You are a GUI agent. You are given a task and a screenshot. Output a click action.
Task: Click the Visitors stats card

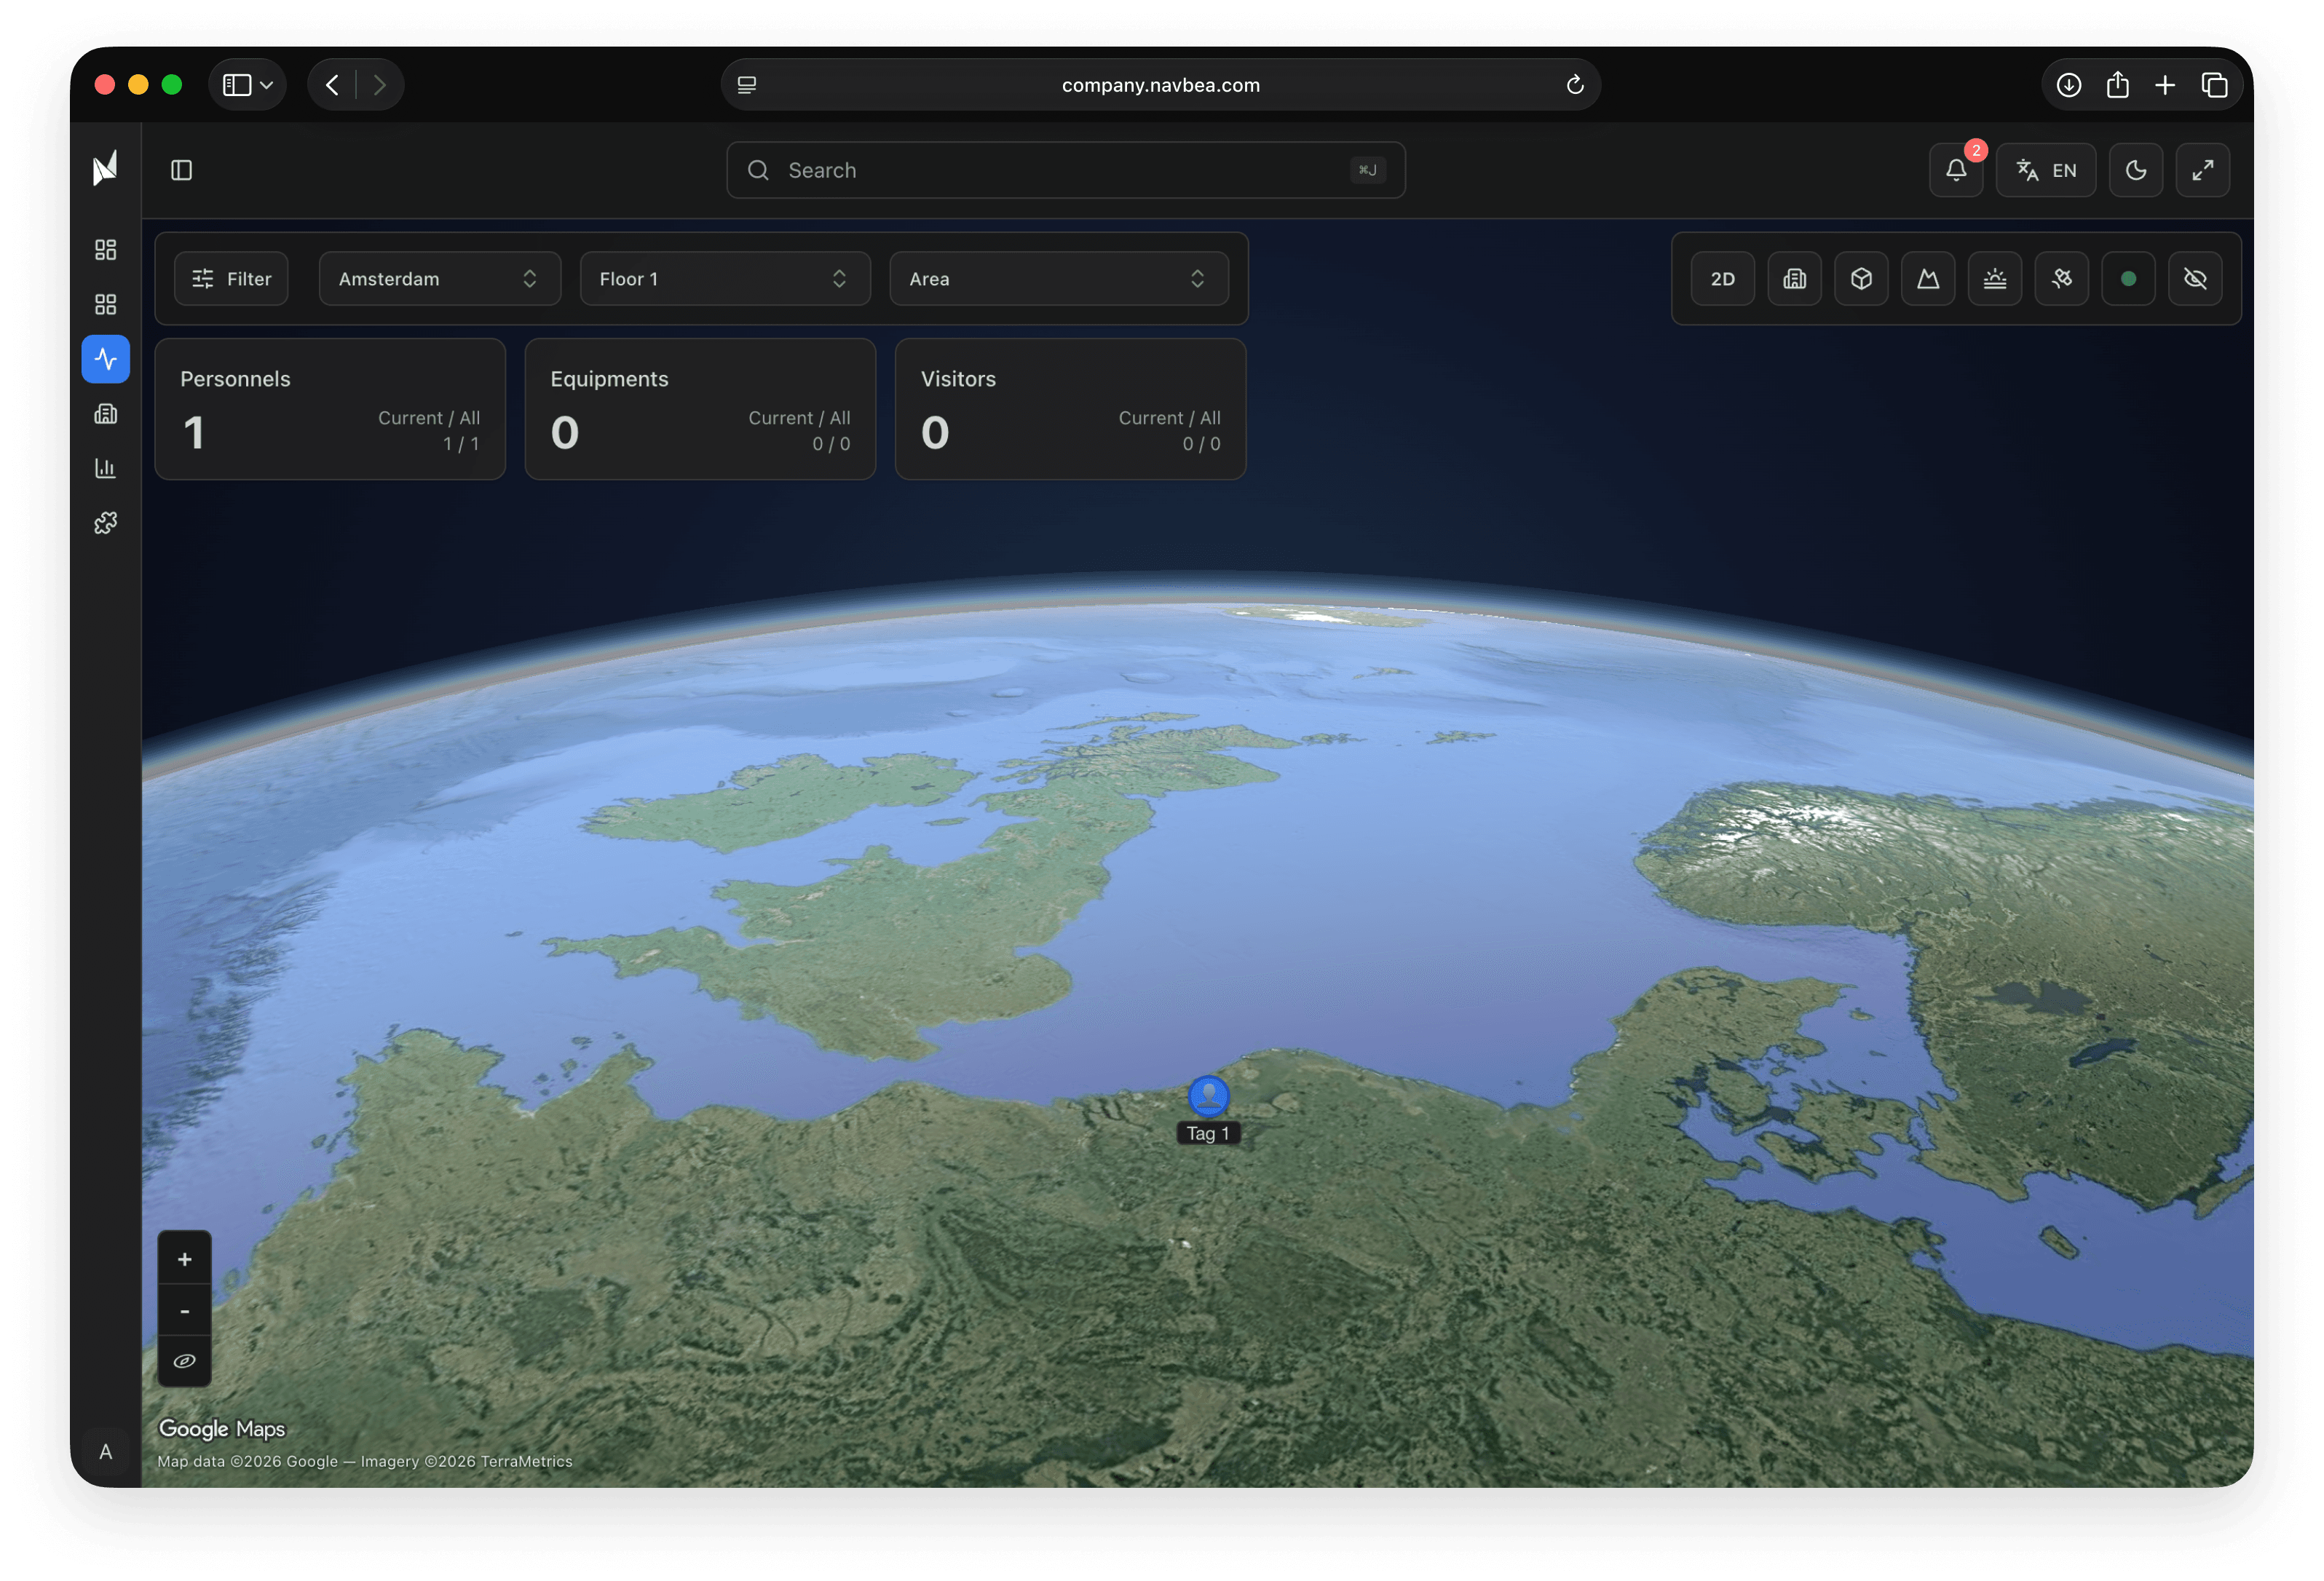1070,409
